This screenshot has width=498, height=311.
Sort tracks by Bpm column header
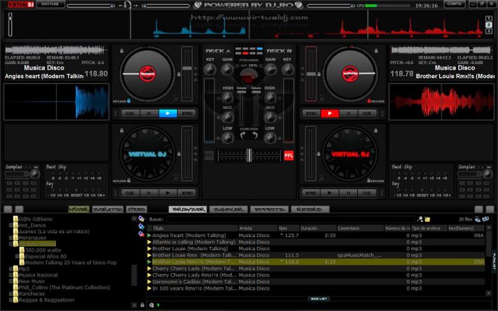(289, 228)
